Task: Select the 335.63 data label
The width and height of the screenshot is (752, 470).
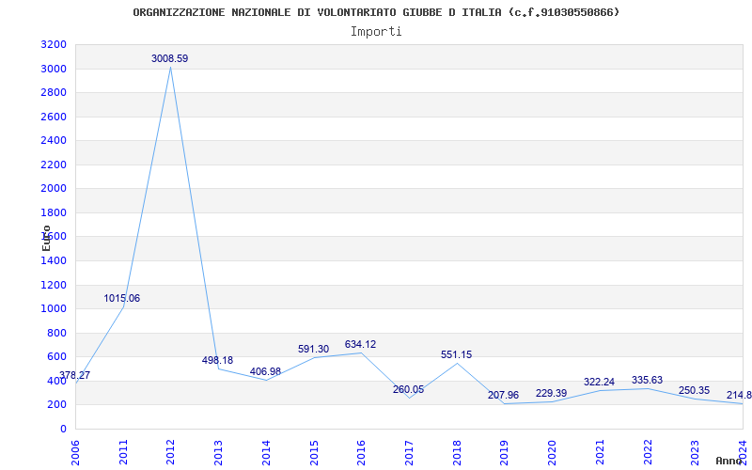Action: tap(647, 381)
